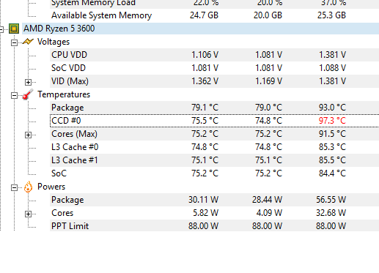Collapse the Temperatures section

(14, 95)
